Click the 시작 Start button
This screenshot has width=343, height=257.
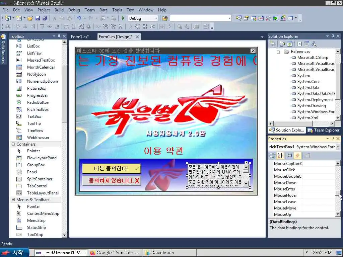[14, 253]
